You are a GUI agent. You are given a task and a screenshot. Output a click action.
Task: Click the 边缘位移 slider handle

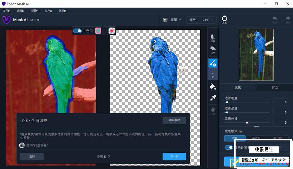247,123
